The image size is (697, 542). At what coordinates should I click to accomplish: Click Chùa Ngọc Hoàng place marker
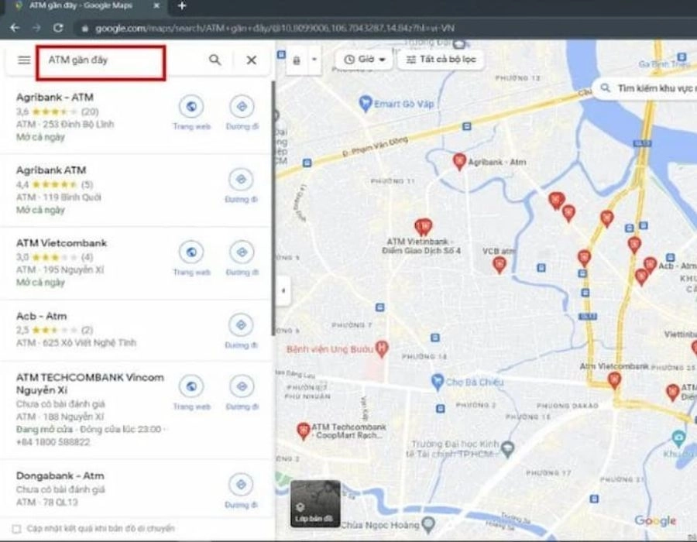[428, 525]
